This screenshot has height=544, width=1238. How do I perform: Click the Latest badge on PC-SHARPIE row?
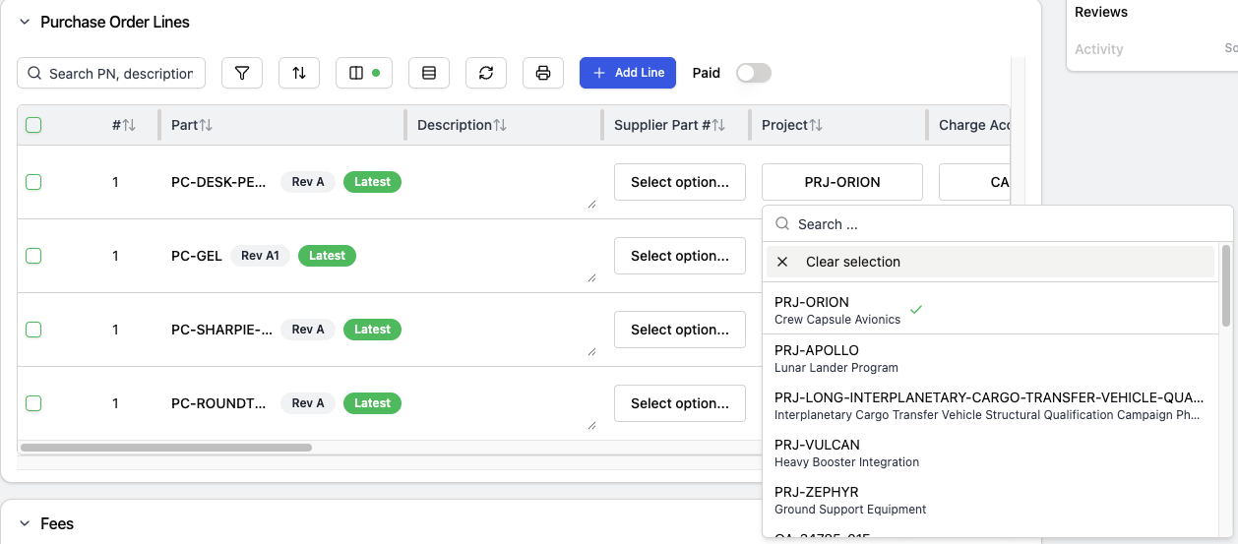(372, 330)
